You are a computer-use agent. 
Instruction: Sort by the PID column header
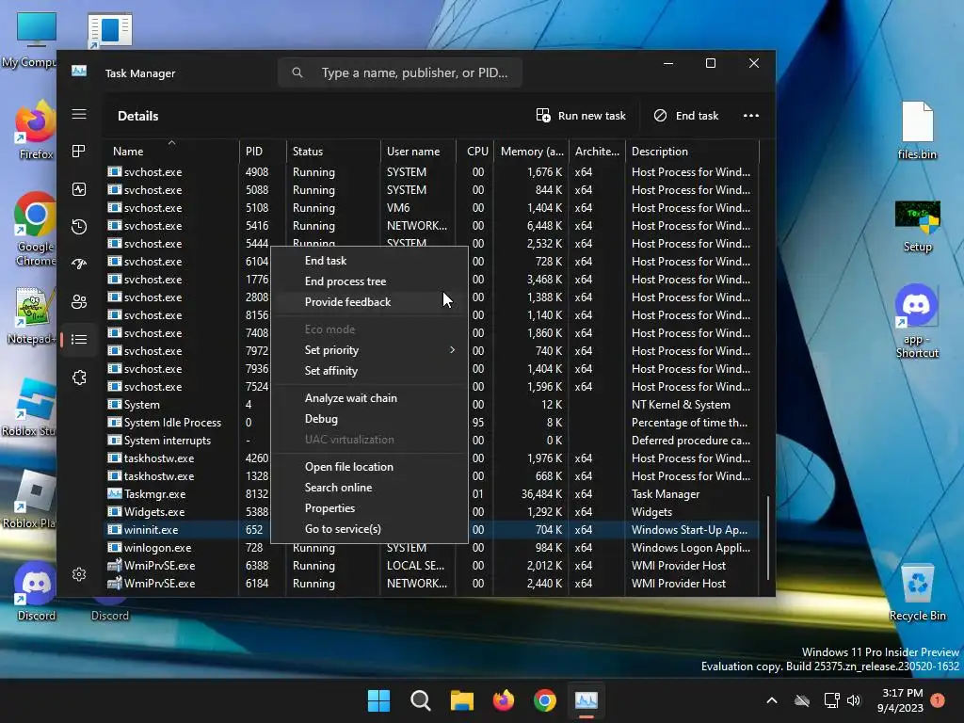click(x=263, y=152)
